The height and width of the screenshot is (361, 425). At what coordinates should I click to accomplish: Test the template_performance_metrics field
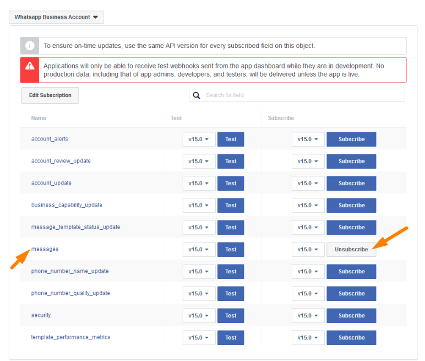[231, 338]
